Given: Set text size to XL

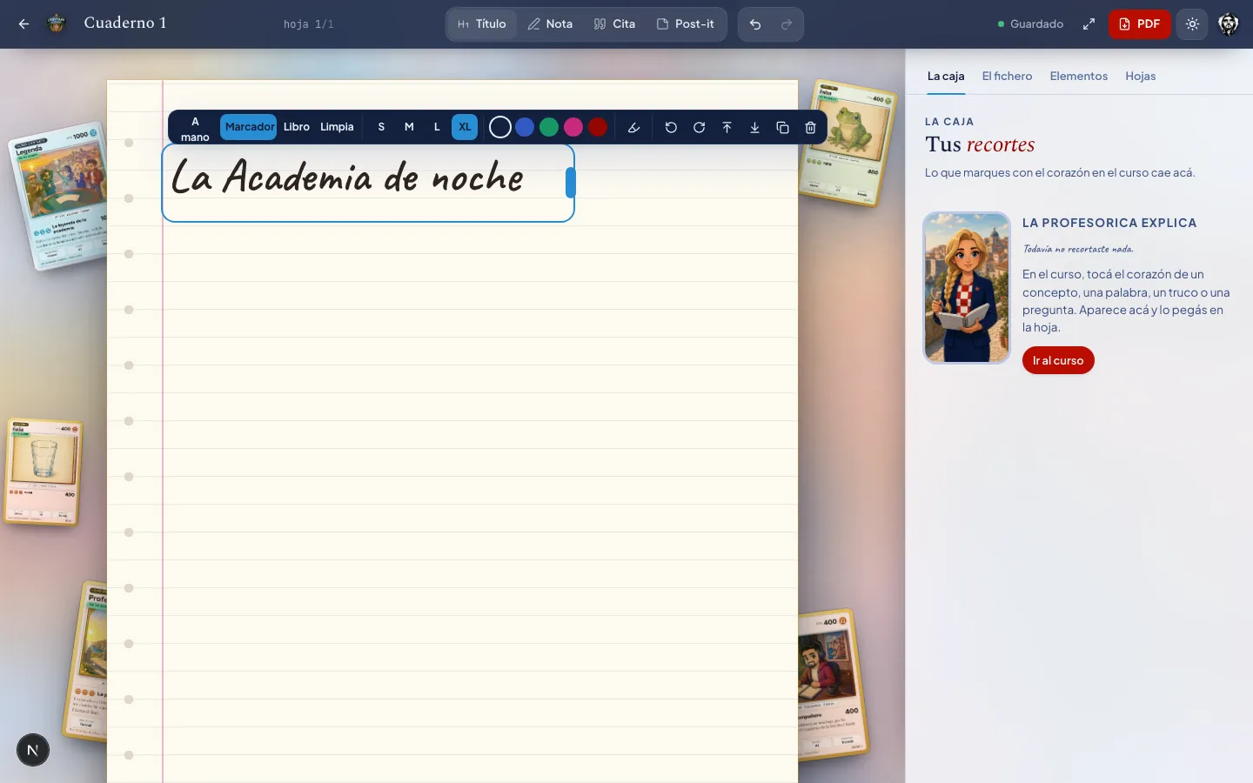Looking at the screenshot, I should click(x=465, y=127).
